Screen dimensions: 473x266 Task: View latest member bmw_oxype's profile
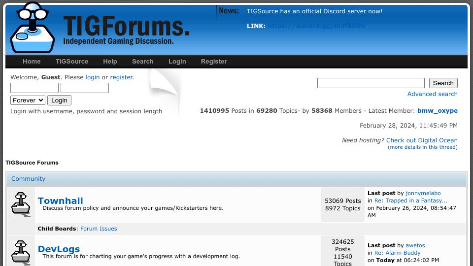(438, 111)
